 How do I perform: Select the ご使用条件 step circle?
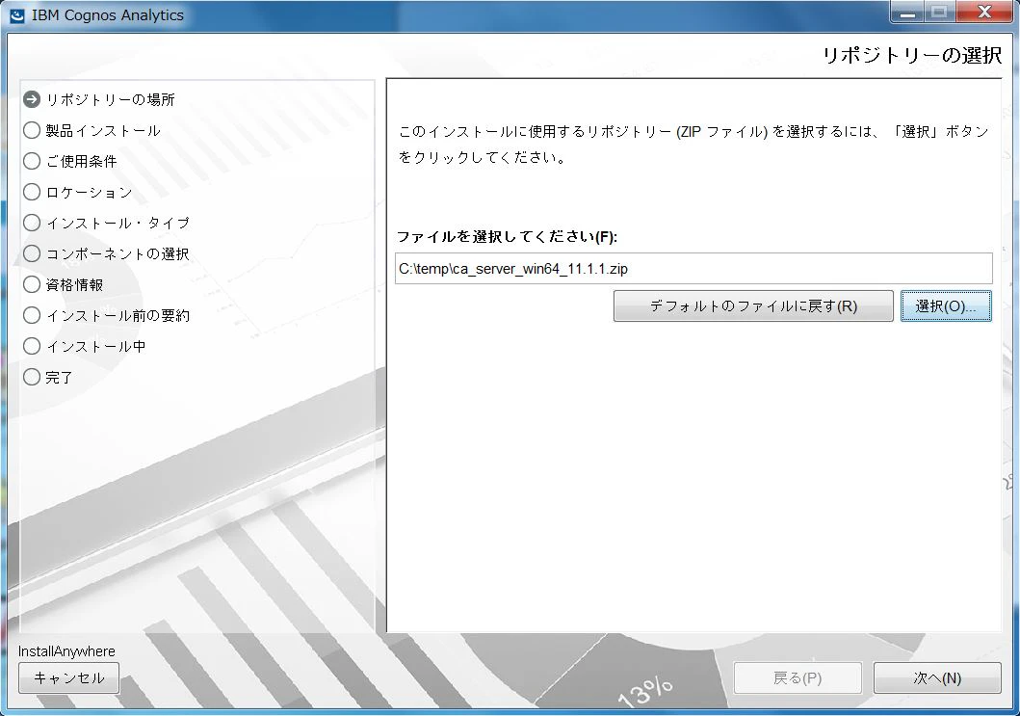point(32,161)
